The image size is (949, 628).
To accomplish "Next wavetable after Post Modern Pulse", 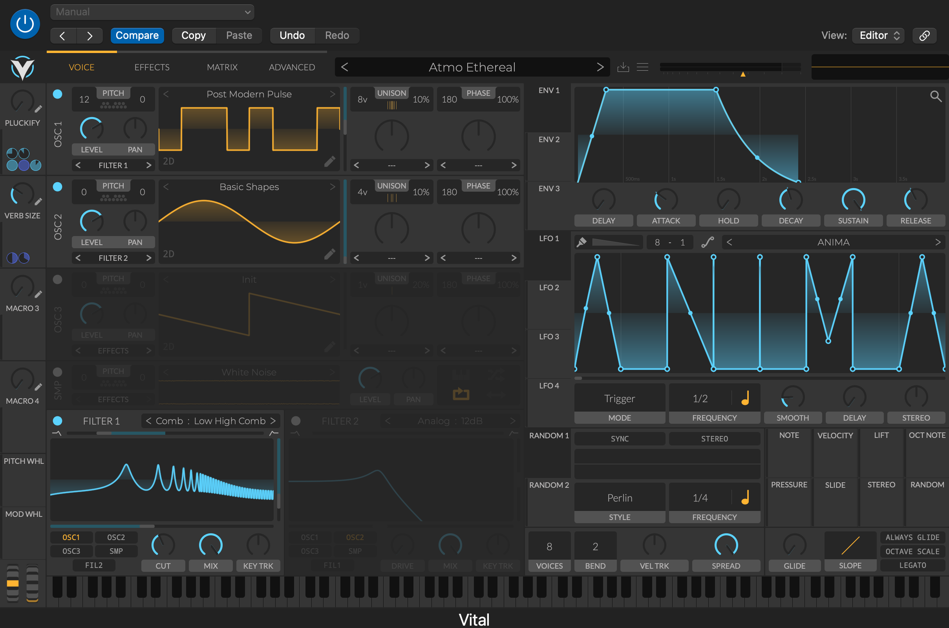I will point(332,94).
